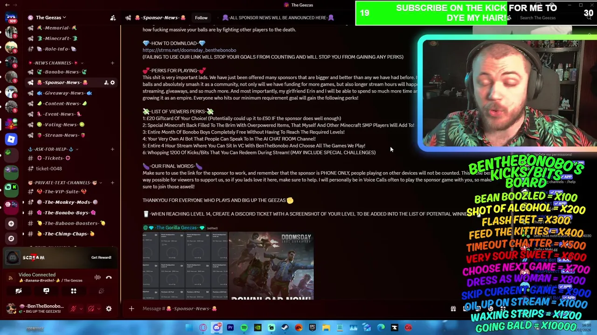This screenshot has width=597, height=335.
Task: Open Sponsor-News channel settings gear
Action: (112, 82)
